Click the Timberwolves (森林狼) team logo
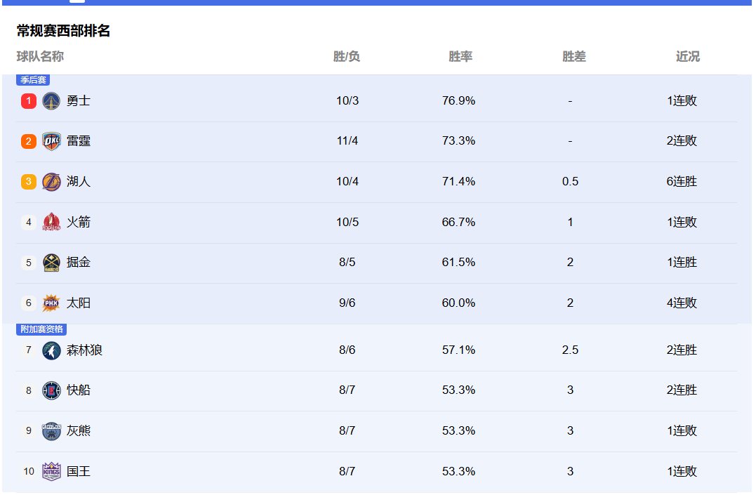 [x=51, y=350]
